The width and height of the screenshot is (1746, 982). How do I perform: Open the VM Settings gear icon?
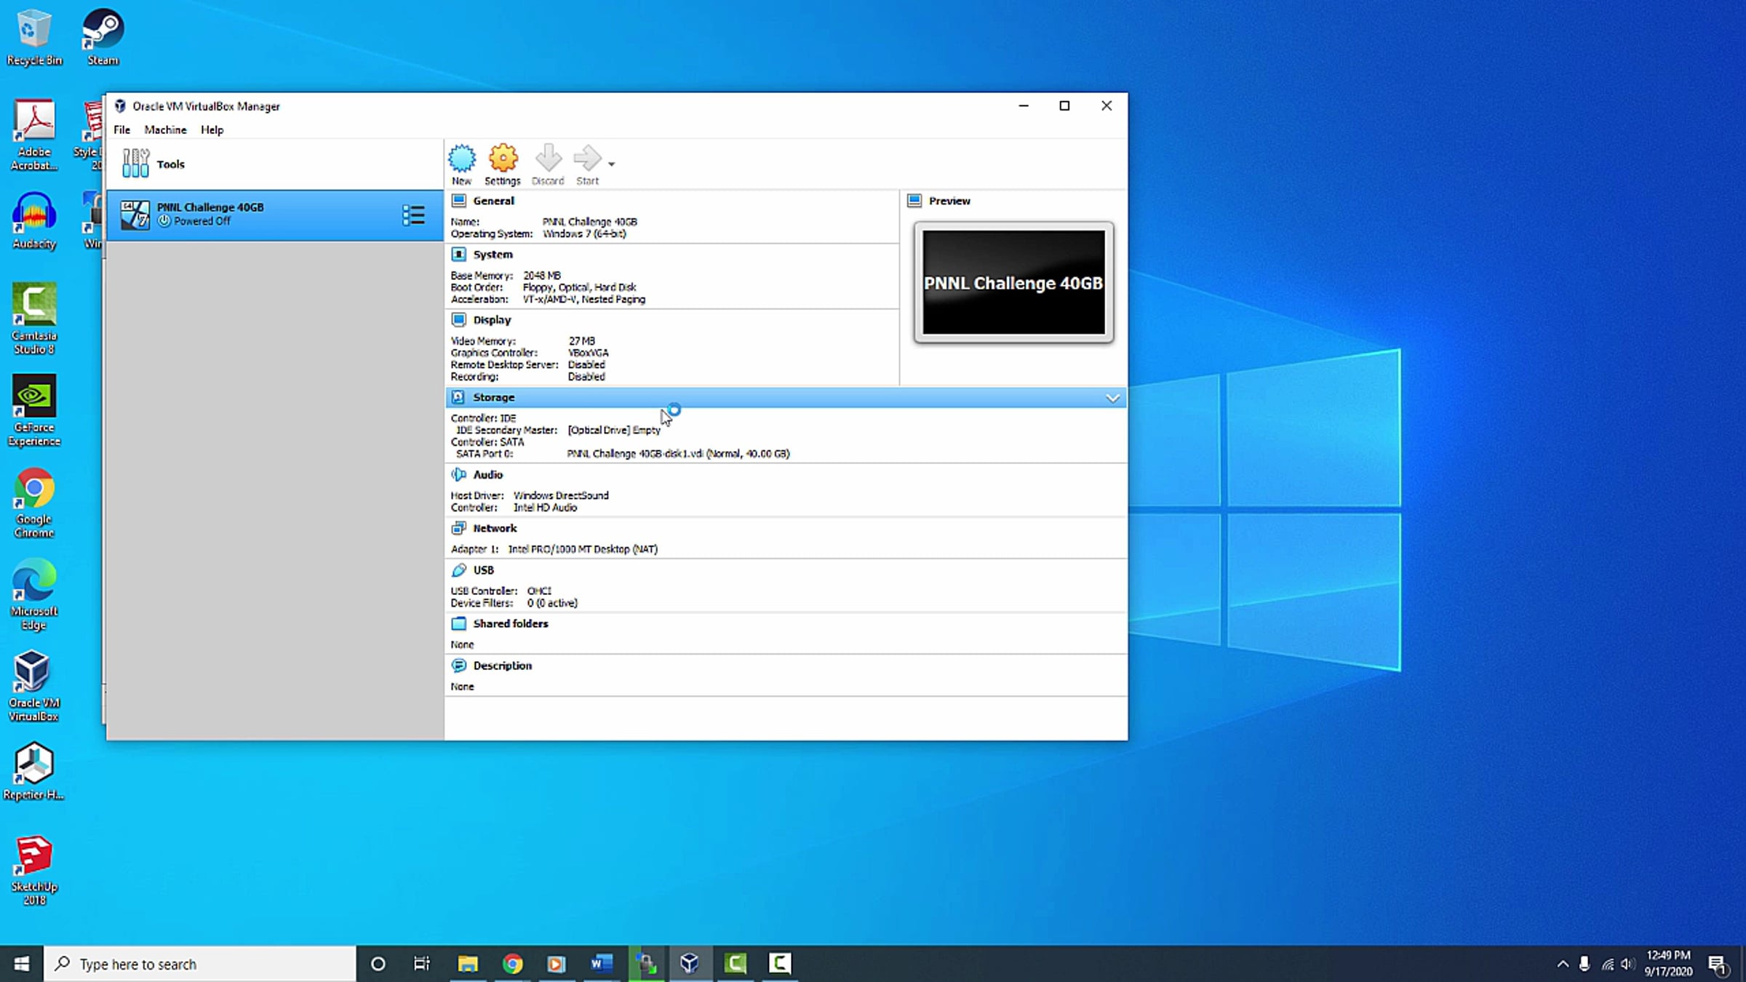(503, 158)
